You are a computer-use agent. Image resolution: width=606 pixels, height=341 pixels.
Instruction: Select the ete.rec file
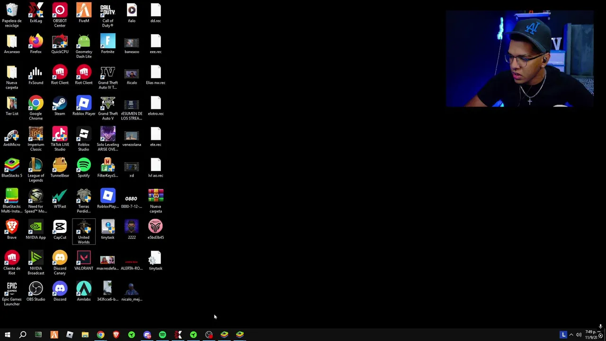click(156, 136)
